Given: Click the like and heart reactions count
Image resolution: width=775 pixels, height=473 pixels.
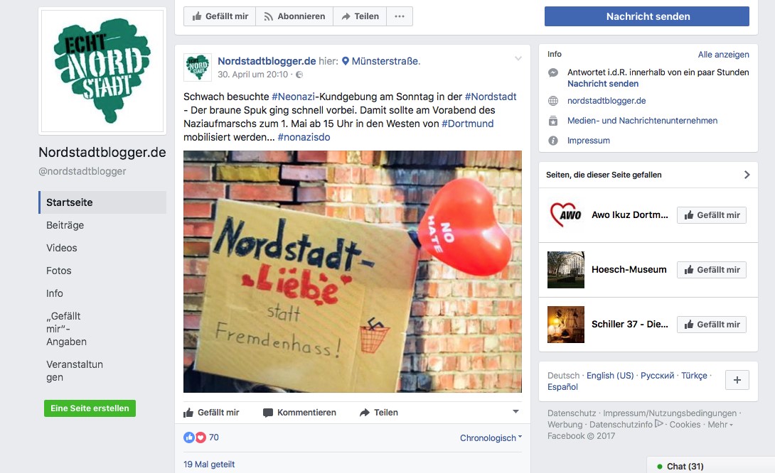Looking at the screenshot, I should click(x=201, y=437).
